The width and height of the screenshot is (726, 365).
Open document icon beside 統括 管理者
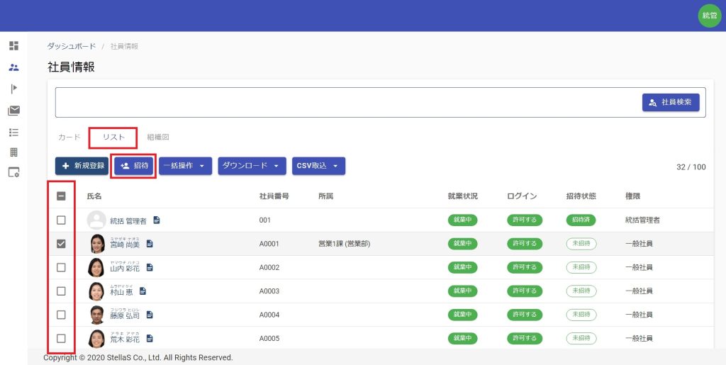[157, 220]
